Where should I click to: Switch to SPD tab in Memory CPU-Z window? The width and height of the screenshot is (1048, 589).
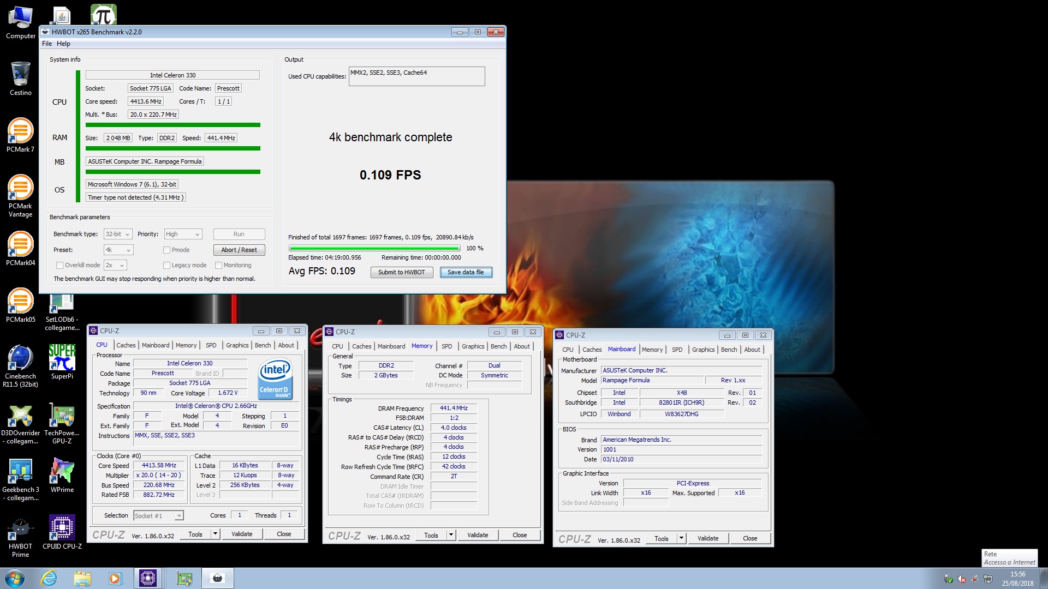446,346
